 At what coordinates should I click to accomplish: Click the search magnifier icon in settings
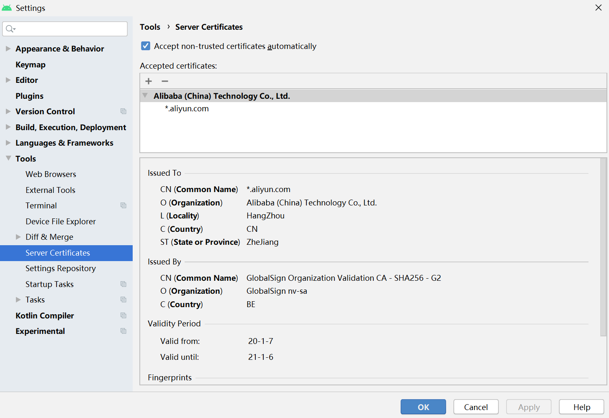pos(10,28)
